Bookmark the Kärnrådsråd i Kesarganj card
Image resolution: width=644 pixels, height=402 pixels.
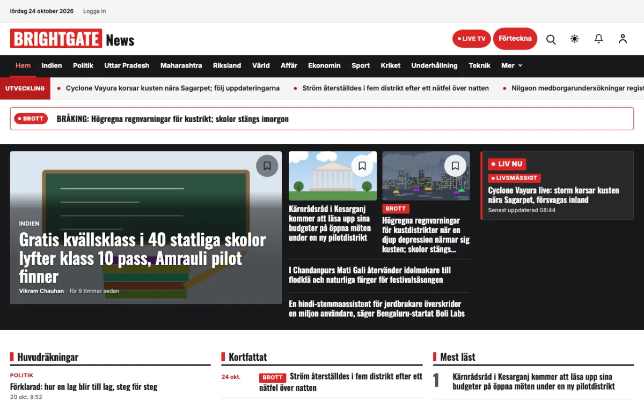point(362,166)
